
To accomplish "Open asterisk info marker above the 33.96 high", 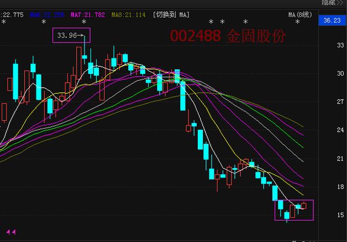I will pyautogui.click(x=84, y=21).
